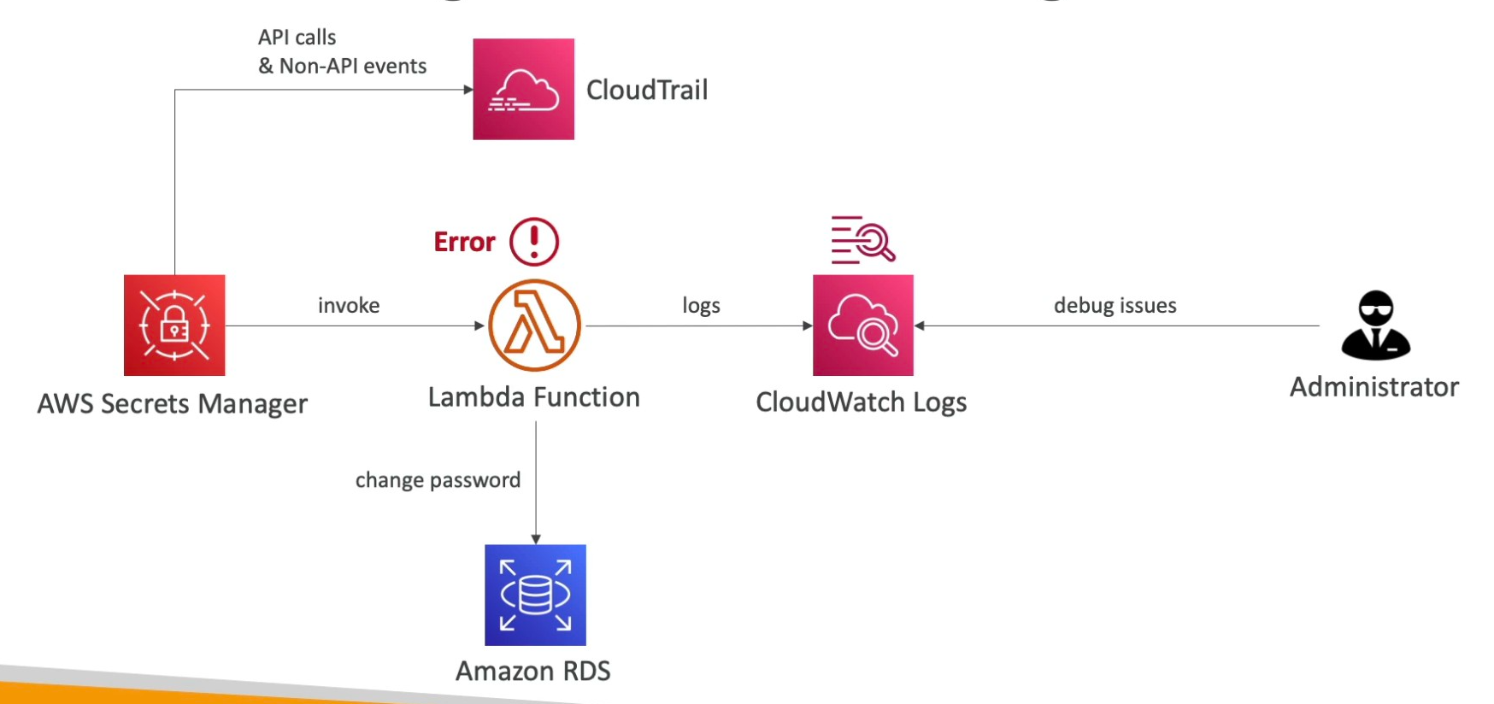Viewport: 1494px width, 704px height.
Task: Click the red Error text
Action: [x=464, y=243]
